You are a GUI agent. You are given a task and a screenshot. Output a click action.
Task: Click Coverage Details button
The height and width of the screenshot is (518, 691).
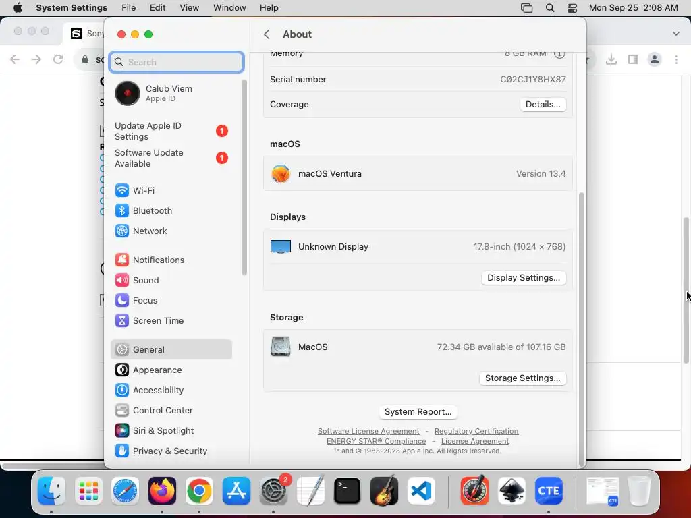[x=543, y=105]
